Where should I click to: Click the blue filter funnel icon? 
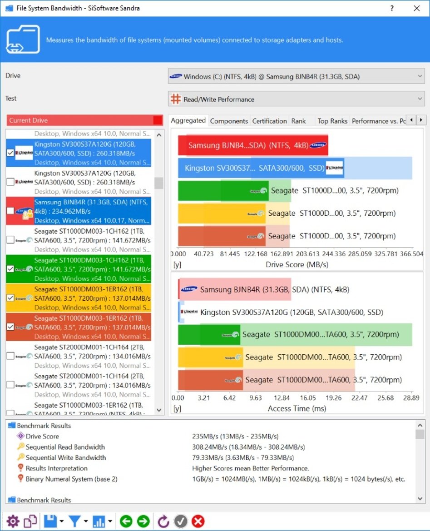click(74, 521)
